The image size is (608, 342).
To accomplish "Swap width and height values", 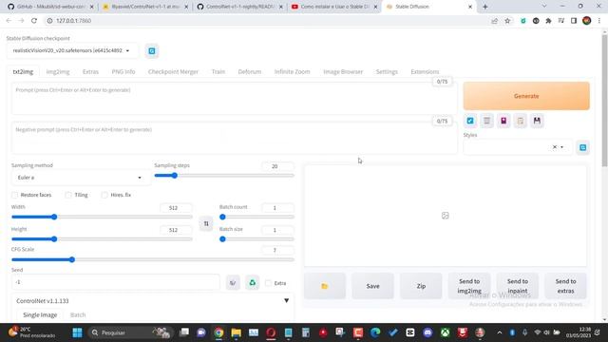I will pyautogui.click(x=206, y=224).
